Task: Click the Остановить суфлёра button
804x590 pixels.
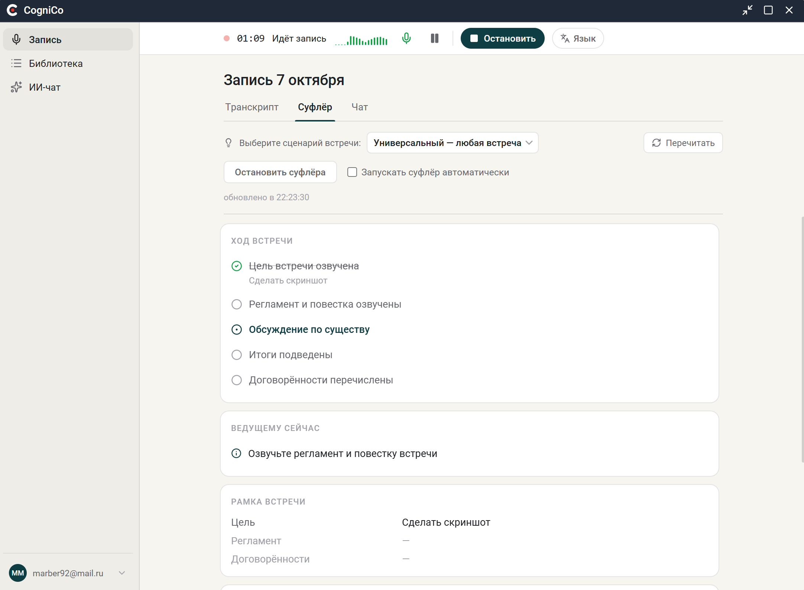Action: click(280, 172)
